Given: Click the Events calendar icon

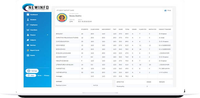Looking at the screenshot, I should (x=28, y=55).
